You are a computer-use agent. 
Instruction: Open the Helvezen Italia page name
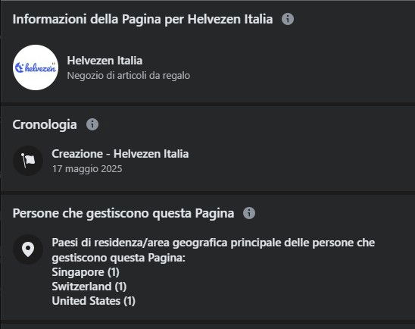tap(105, 61)
